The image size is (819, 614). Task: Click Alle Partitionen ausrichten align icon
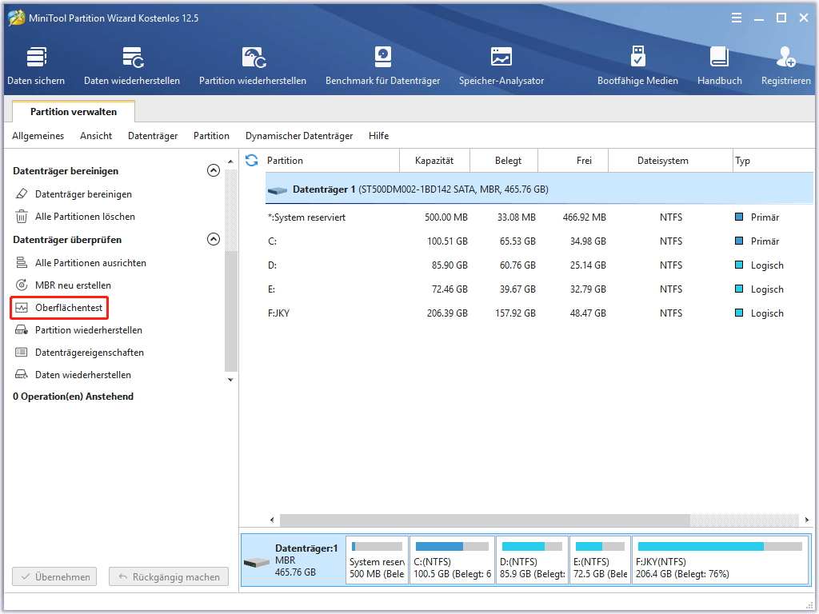pyautogui.click(x=22, y=262)
